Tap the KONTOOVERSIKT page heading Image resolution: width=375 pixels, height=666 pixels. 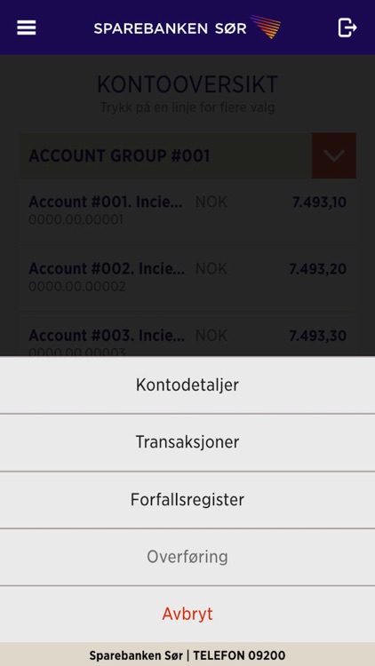click(x=187, y=84)
